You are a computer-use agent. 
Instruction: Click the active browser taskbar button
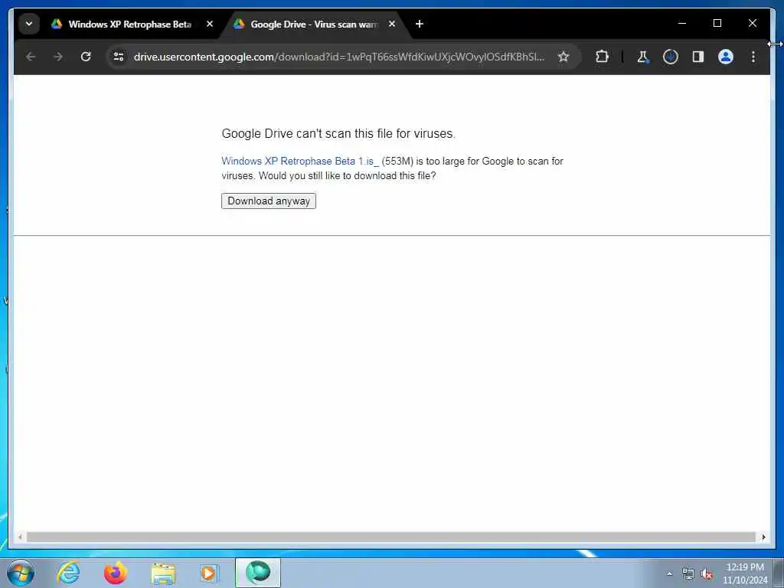(258, 573)
